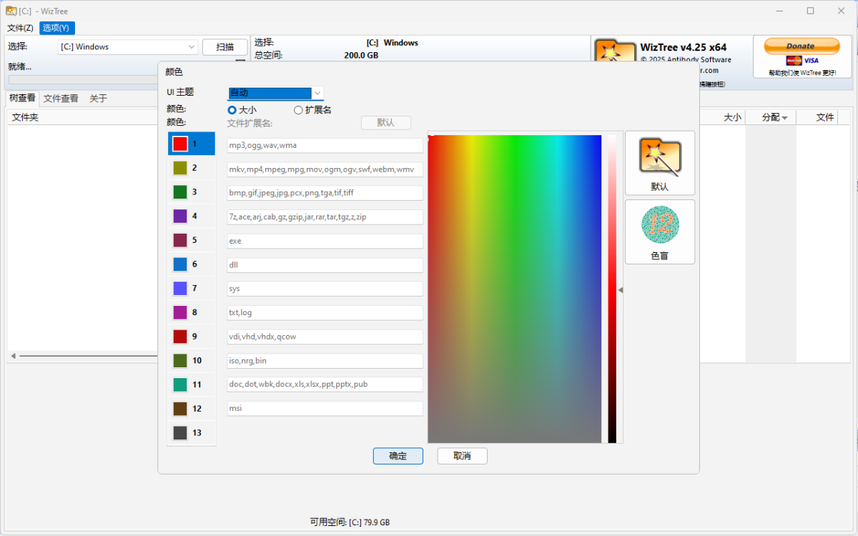858x536 pixels.
Task: Click the WizTree logo icon in header
Action: pos(615,54)
